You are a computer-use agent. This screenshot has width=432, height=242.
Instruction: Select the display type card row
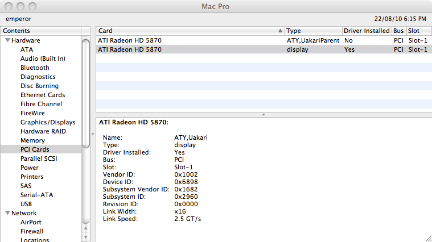pyautogui.click(x=264, y=49)
